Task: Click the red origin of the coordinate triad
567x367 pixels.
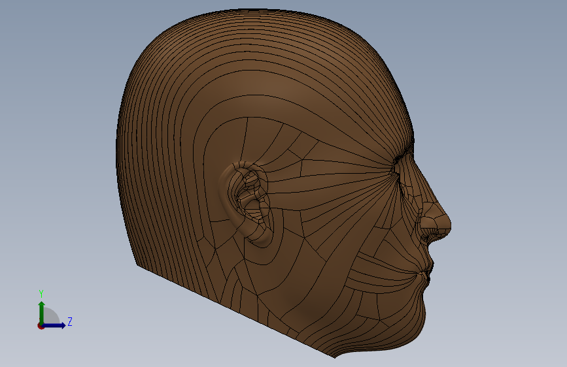Action: [x=41, y=326]
